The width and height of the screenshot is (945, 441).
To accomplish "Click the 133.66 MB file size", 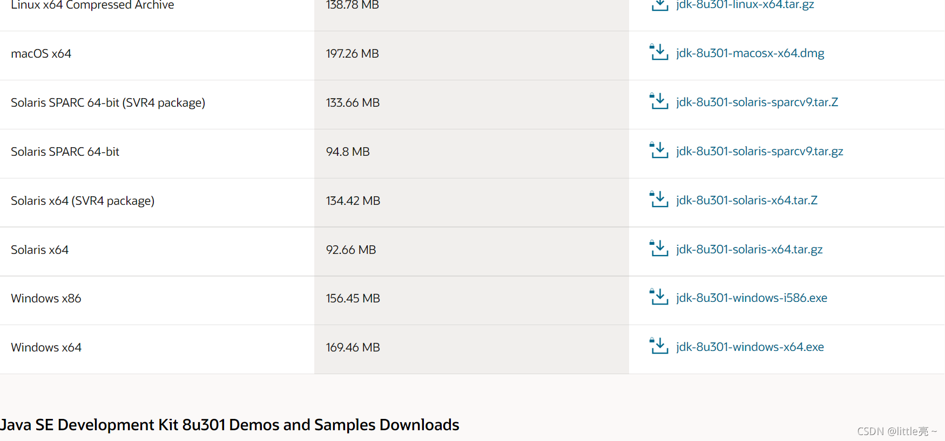I will click(x=353, y=102).
